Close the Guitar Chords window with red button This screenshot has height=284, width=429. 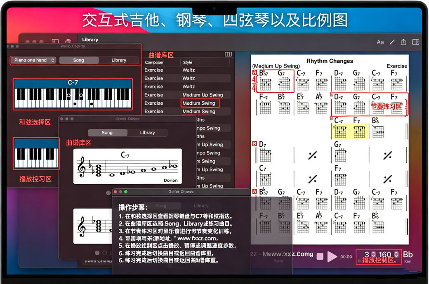click(115, 192)
